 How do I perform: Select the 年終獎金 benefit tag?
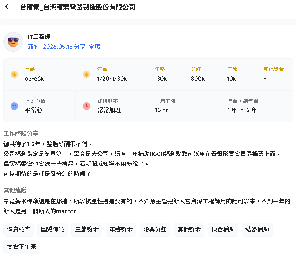pos(121,230)
